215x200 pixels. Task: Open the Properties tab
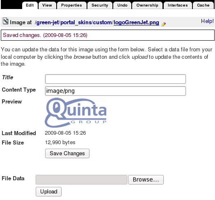point(71,5)
